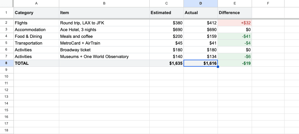The image size is (299, 134).
Task: Click 'Ace Hotel, 3 nights' cell
Action: [104, 29]
